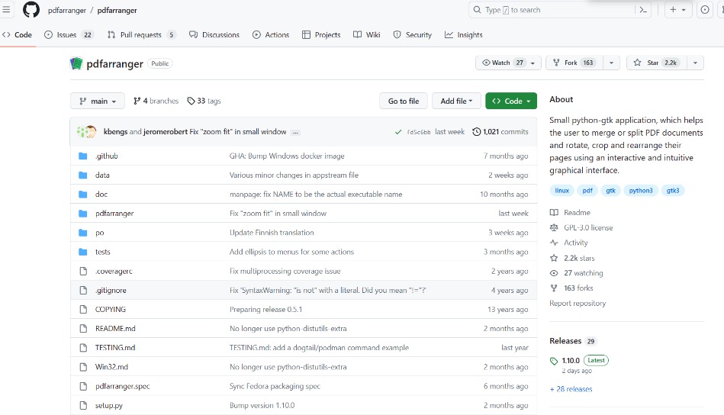The width and height of the screenshot is (724, 415).
Task: Click the fork icon beside 163 forks
Action: click(554, 288)
